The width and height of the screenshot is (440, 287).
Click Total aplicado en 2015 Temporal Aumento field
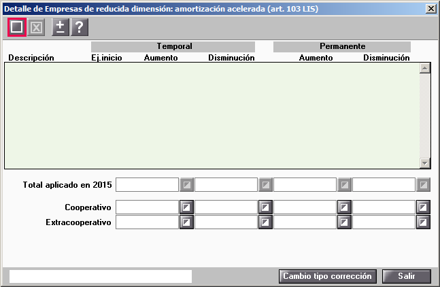pyautogui.click(x=148, y=184)
